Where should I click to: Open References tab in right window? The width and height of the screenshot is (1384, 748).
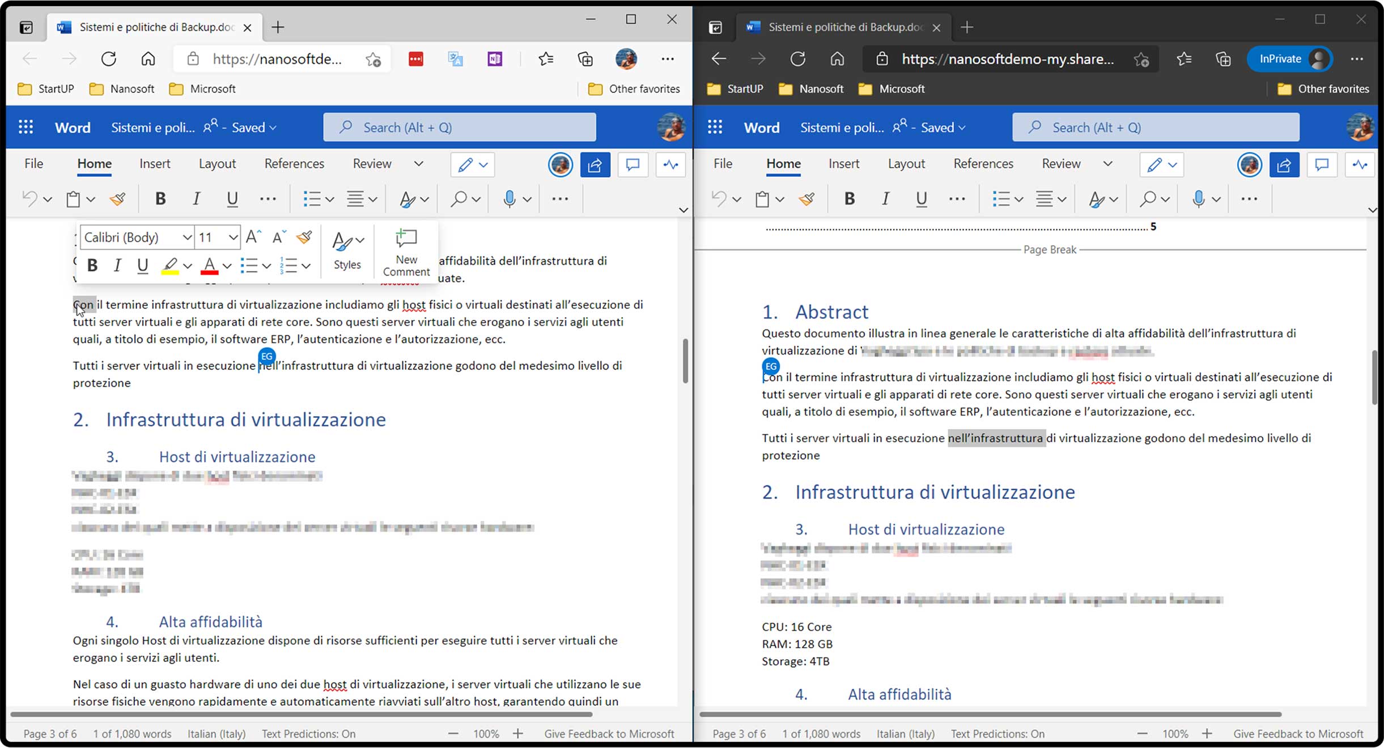click(x=983, y=164)
